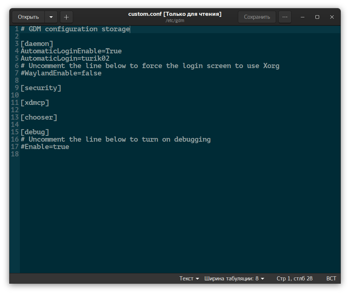Click on the #Enable=true line
Image resolution: width=350 pixels, height=294 pixels.
click(x=45, y=147)
